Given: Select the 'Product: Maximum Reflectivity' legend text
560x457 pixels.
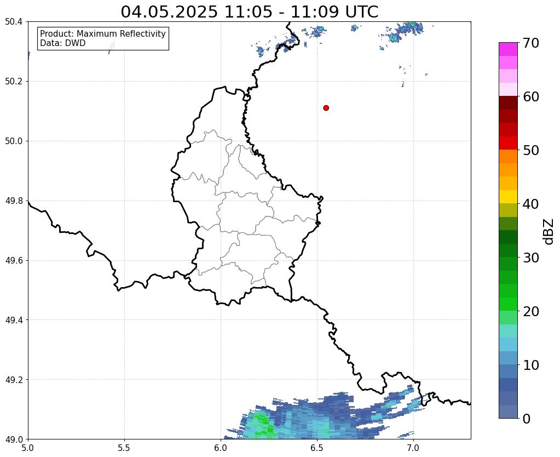Looking at the screenshot, I should 103,33.
